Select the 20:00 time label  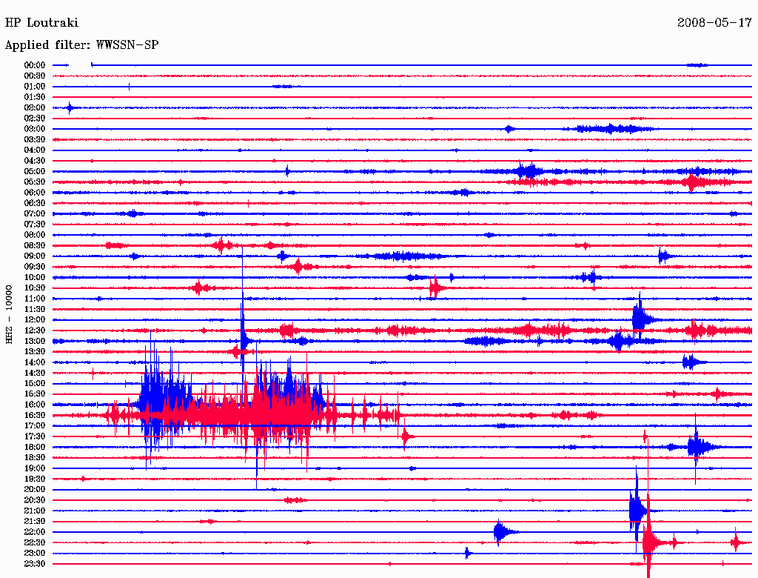pos(35,489)
